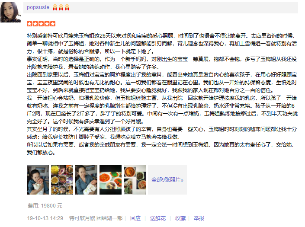Open third photo of smiling woman with baby
305x227 pixels.
86,180
